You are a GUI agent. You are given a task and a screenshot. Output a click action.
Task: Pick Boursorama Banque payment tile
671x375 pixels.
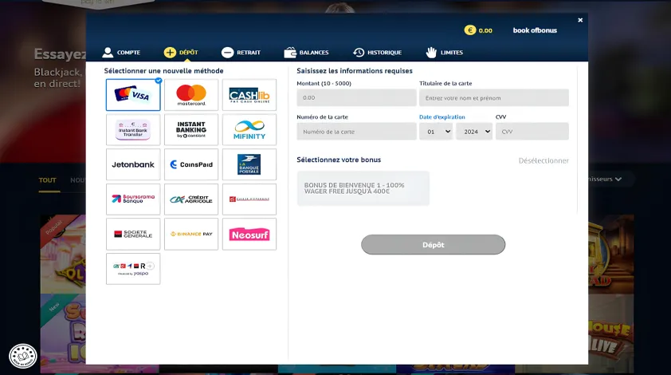tap(133, 199)
